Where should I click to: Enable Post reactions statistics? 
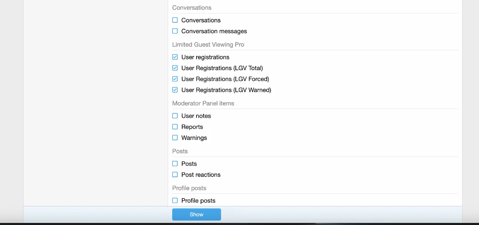pos(175,175)
